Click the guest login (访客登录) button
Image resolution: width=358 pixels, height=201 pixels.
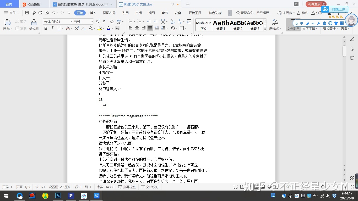click(316, 4)
